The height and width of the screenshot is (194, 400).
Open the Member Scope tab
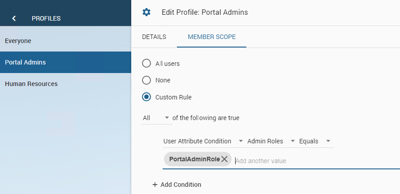pyautogui.click(x=211, y=37)
